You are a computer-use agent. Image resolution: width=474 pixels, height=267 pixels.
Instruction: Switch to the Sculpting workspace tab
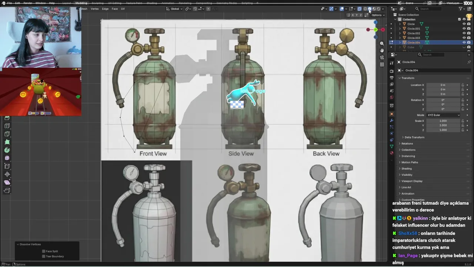97,3
